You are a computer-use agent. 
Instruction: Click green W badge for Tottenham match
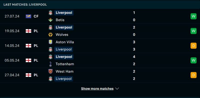click(x=193, y=60)
